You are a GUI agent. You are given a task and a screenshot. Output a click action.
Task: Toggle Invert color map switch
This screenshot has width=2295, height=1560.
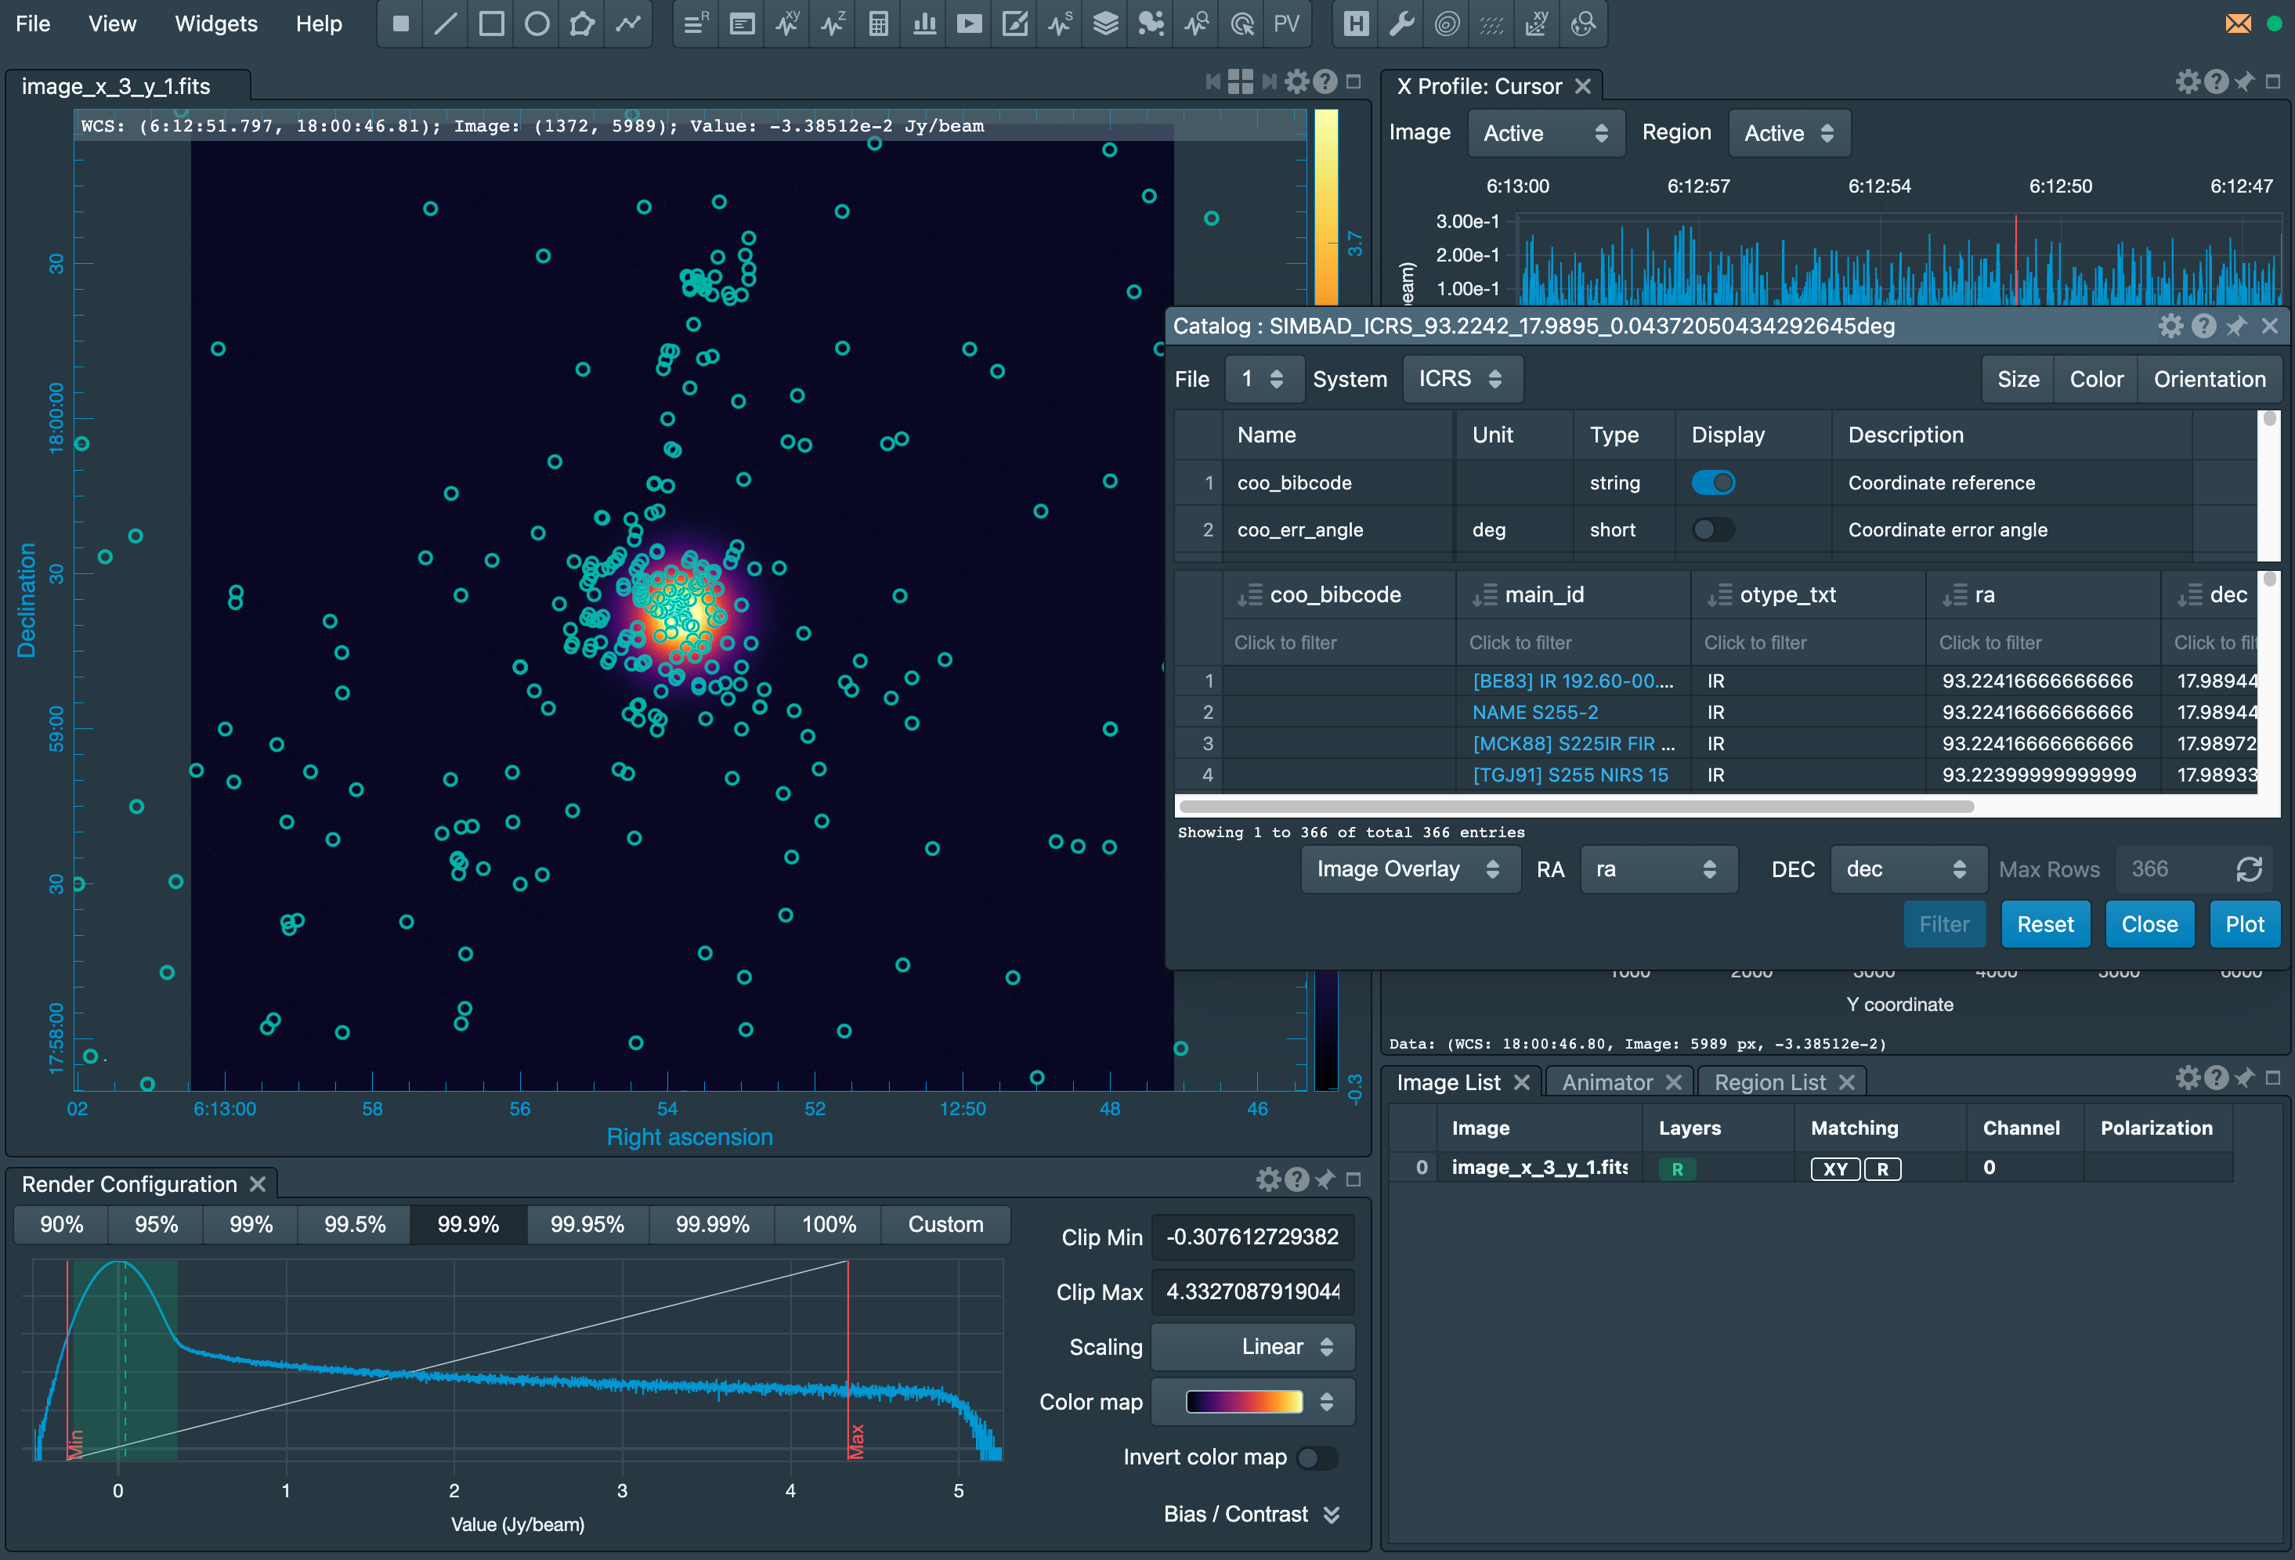click(x=1317, y=1457)
